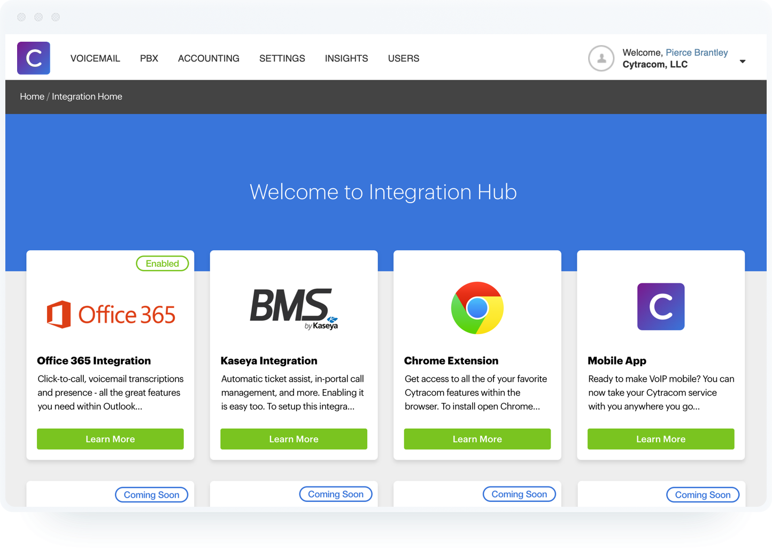Click the Mobile App title
772x557 pixels.
pyautogui.click(x=617, y=361)
